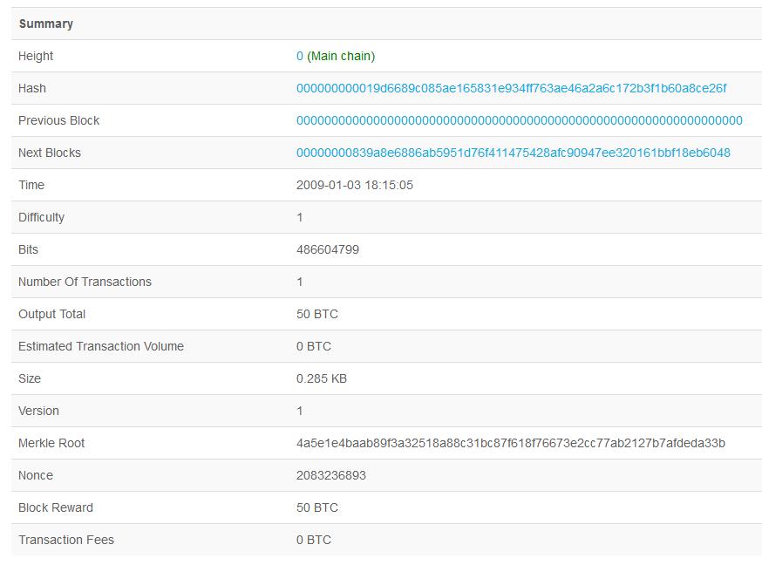Image resolution: width=762 pixels, height=565 pixels.
Task: Click the (Main chain) text
Action: pyautogui.click(x=341, y=56)
